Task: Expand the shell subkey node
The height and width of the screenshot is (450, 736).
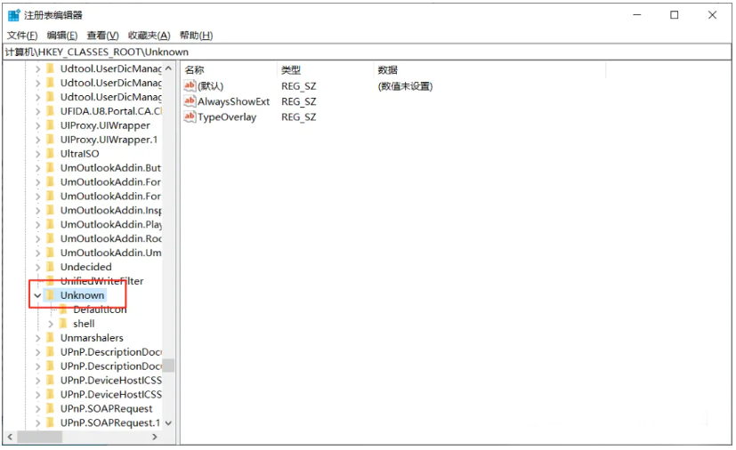Action: [x=51, y=324]
